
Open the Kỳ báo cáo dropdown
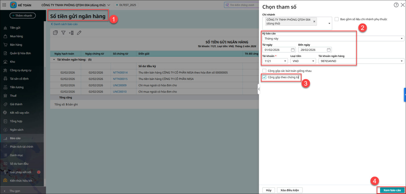333,38
